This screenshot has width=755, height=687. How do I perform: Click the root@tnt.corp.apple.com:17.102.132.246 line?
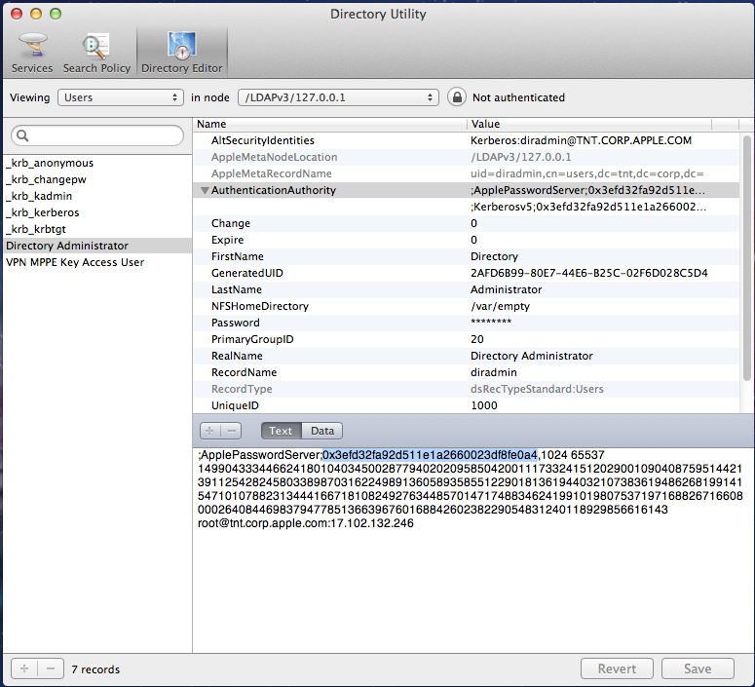[305, 523]
